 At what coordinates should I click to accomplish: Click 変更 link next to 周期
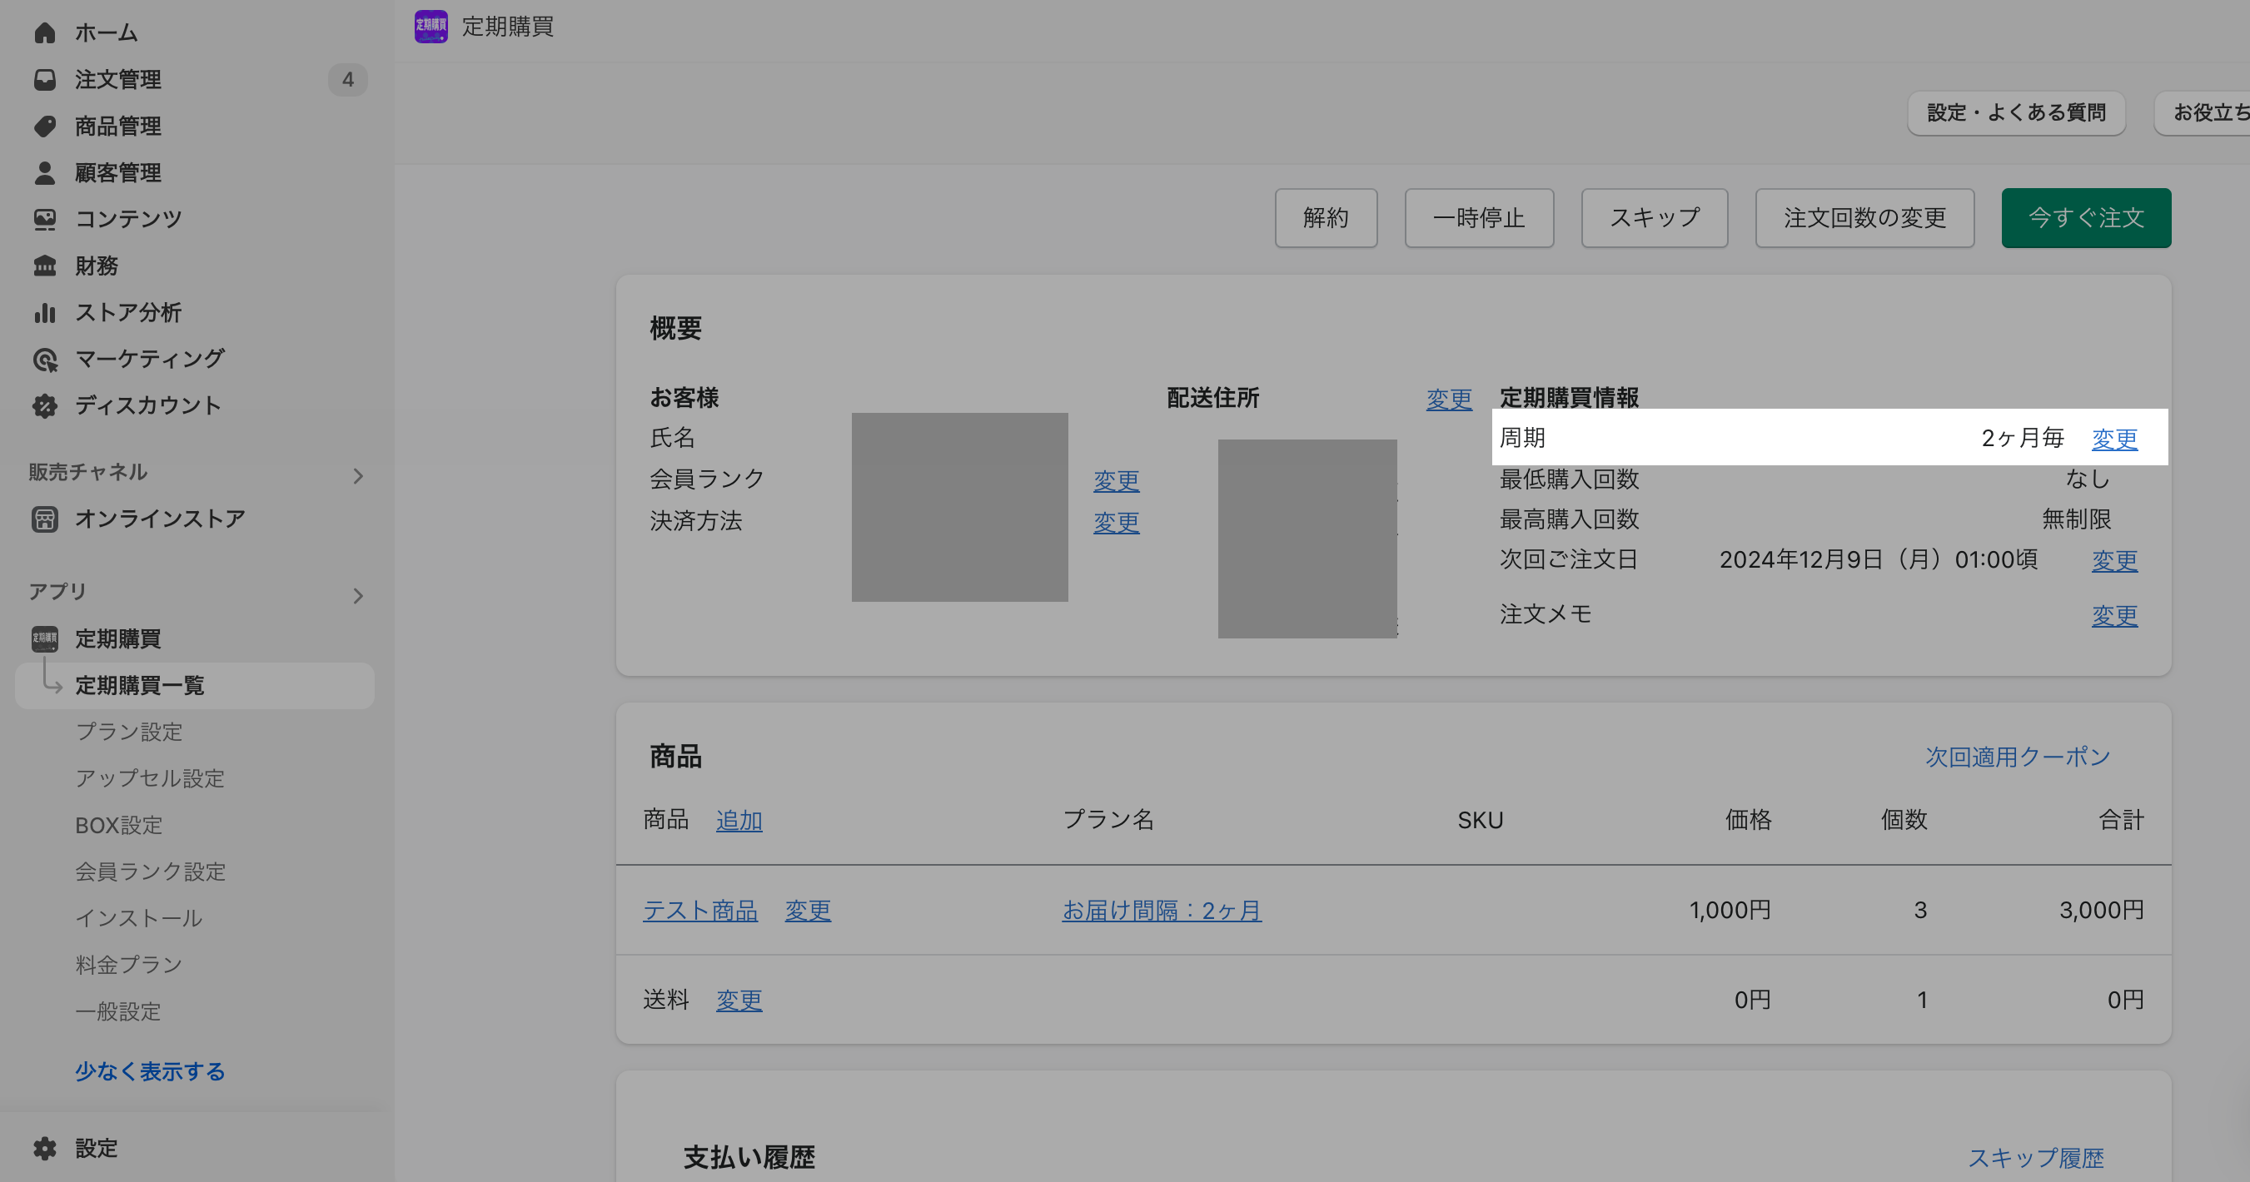click(2113, 438)
